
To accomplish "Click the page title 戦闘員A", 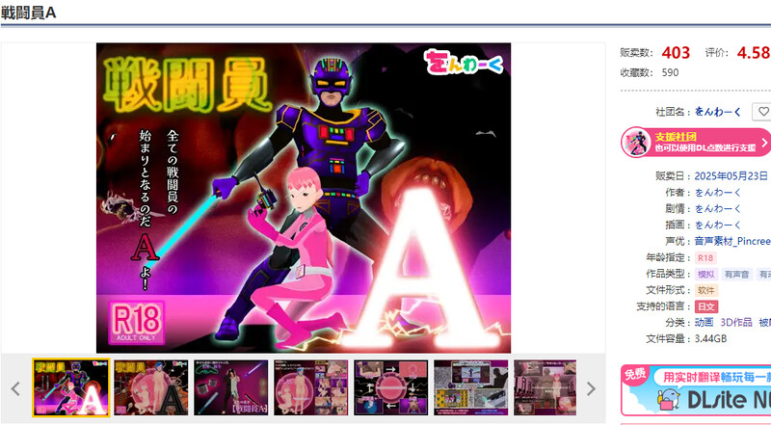I will (29, 13).
